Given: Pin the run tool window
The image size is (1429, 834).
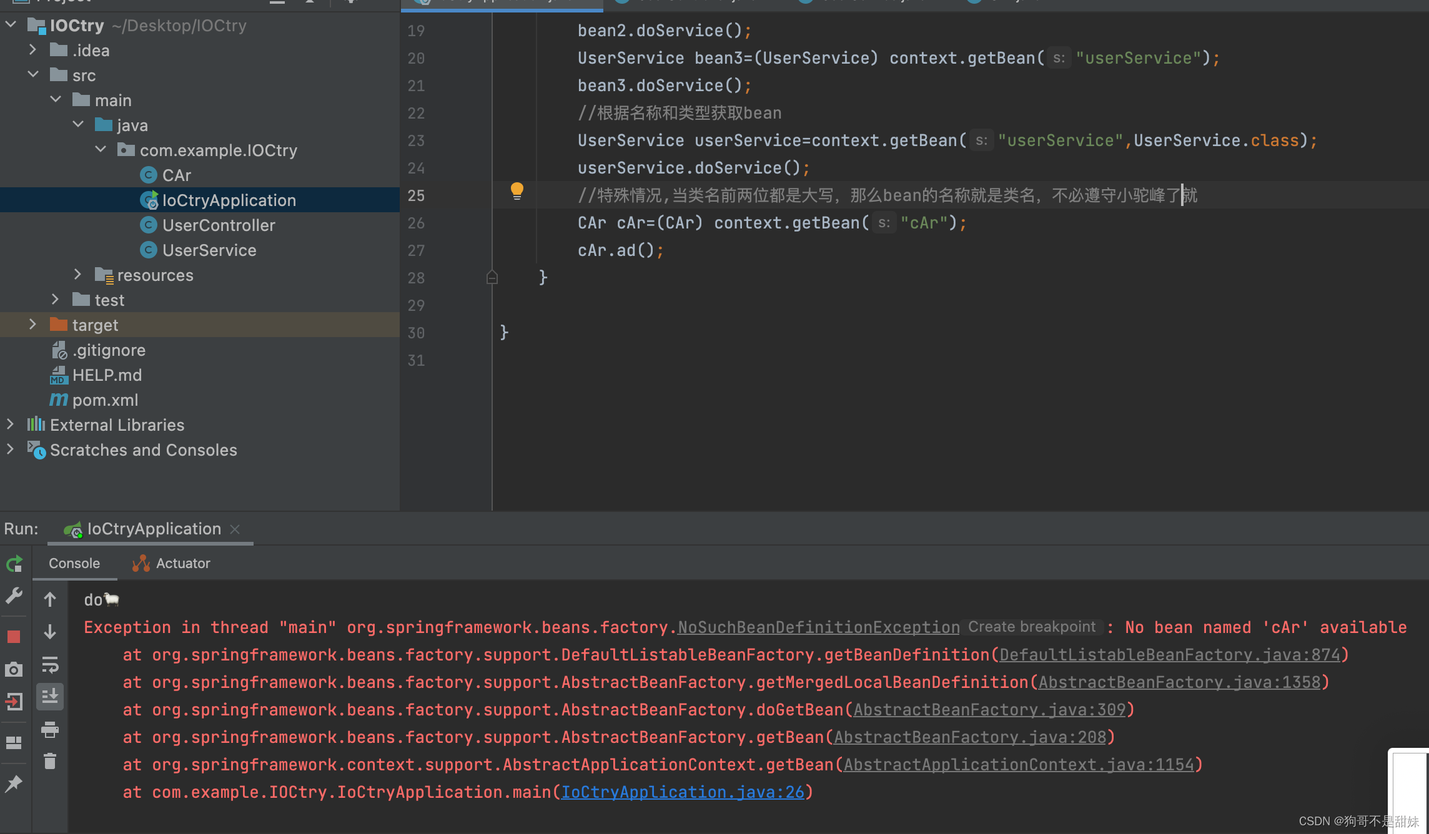Looking at the screenshot, I should click(13, 783).
